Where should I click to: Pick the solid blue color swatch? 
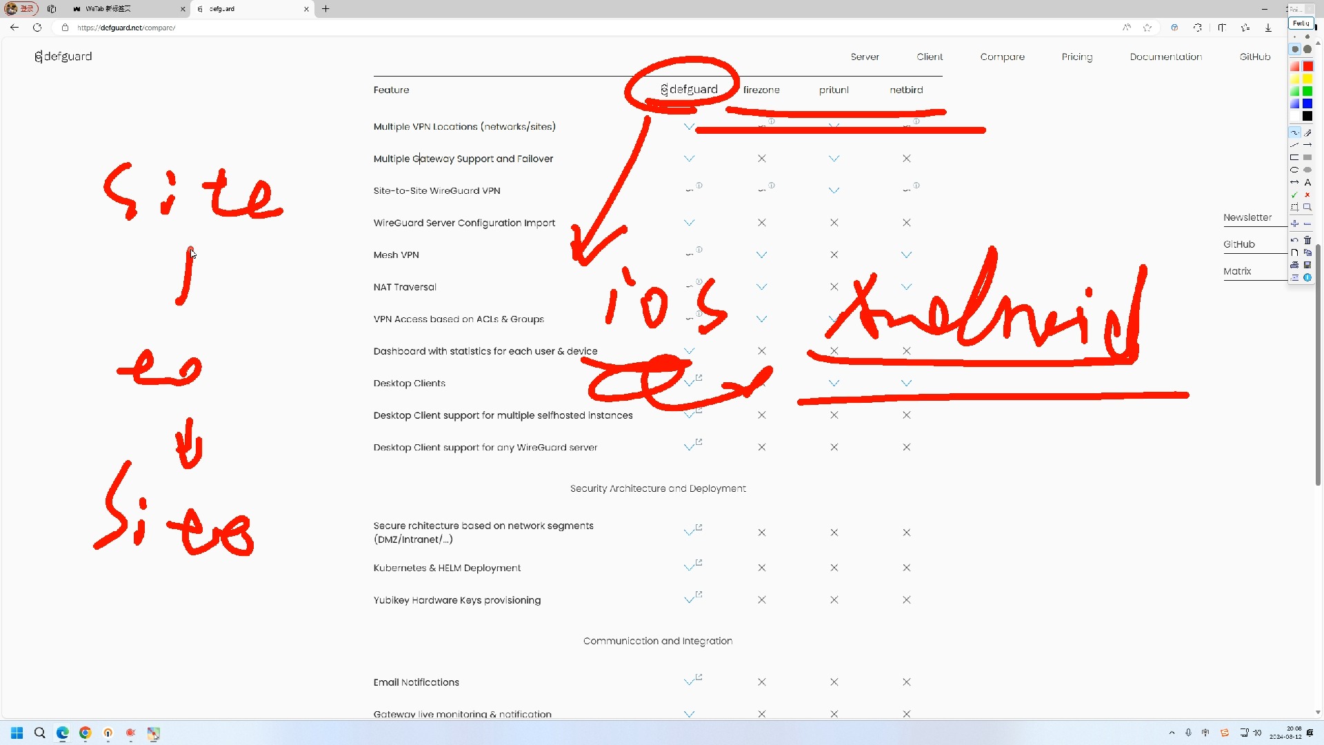coord(1307,103)
